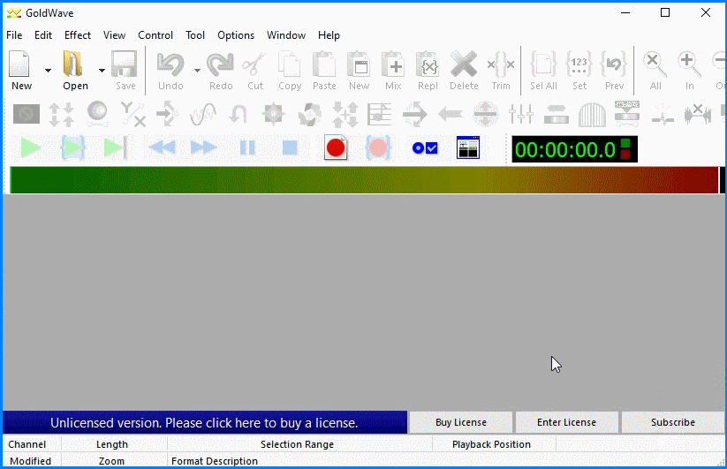The image size is (727, 469).
Task: Open the Window menu
Action: (x=286, y=35)
